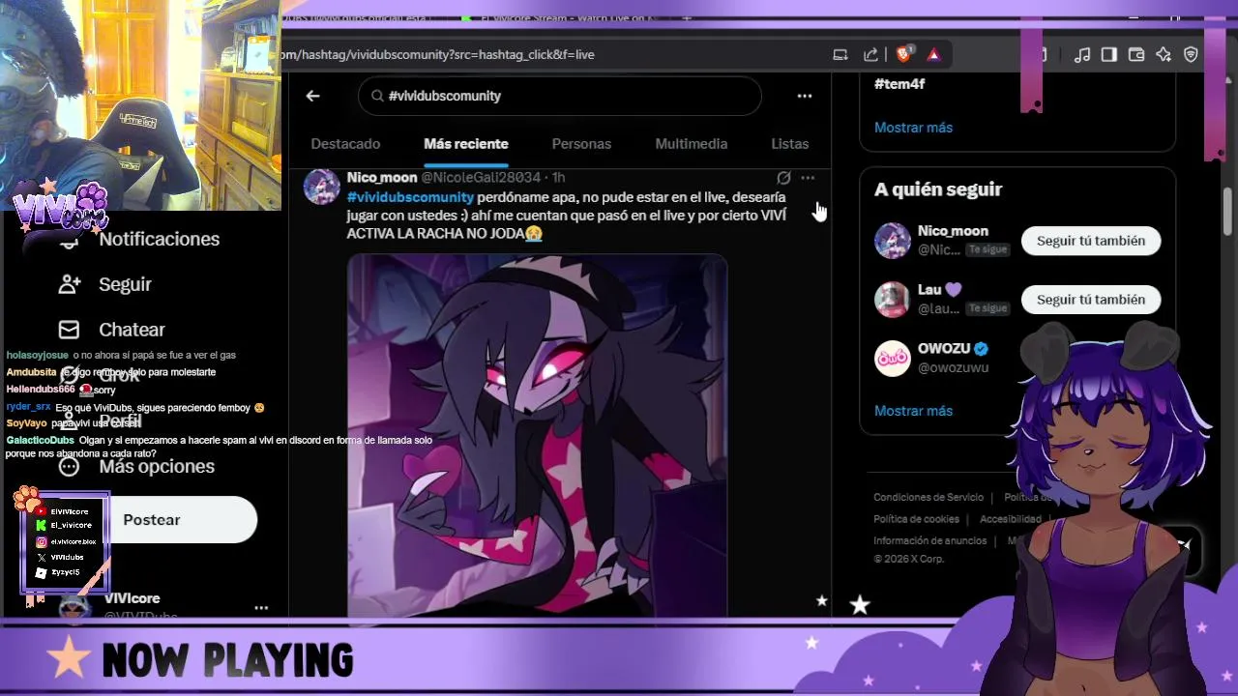Go back using the arrow beside search
Screen dimensions: 1238x696
tap(312, 96)
